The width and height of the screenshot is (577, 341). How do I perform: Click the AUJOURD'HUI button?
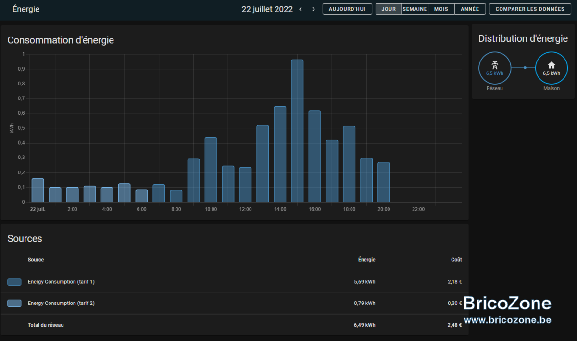(x=347, y=9)
